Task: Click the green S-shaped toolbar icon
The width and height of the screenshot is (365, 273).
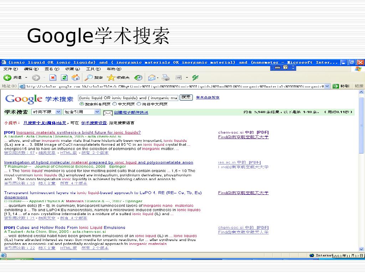Action: (x=195, y=77)
